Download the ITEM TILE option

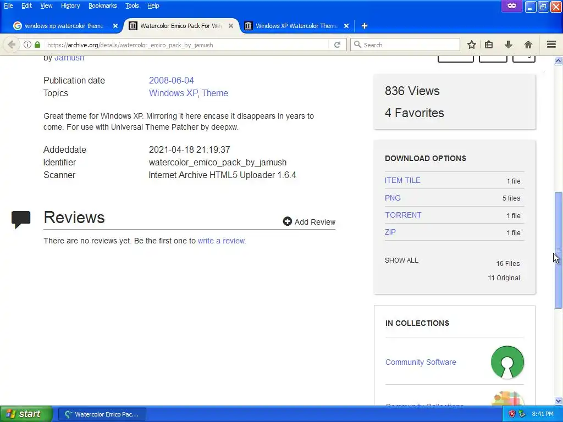tap(402, 180)
